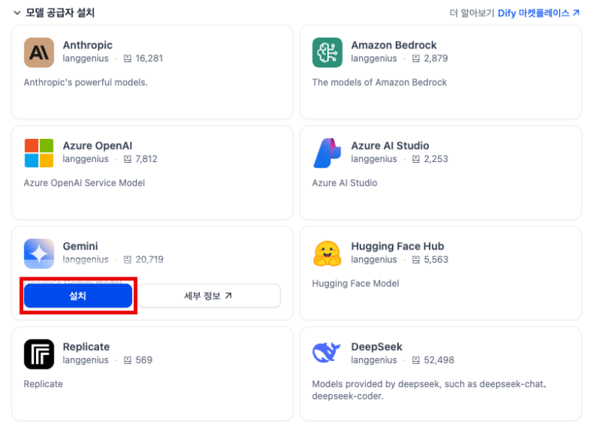The width and height of the screenshot is (594, 424).
Task: Click the Azure AI Studio logo
Action: coord(327,153)
